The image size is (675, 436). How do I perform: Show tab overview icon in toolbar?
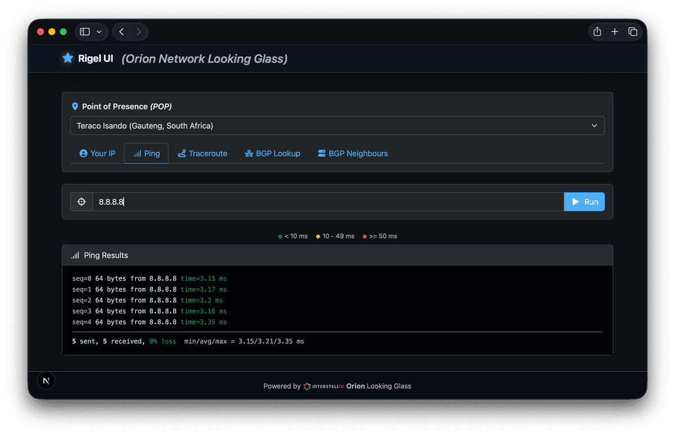[x=633, y=32]
